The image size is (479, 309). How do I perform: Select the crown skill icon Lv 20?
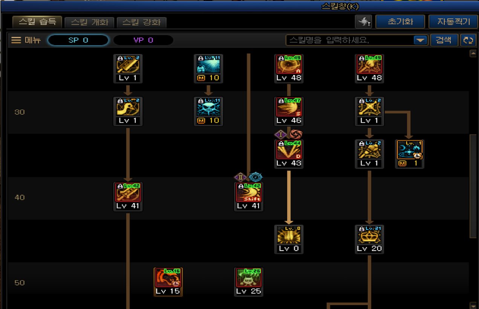pos(369,235)
